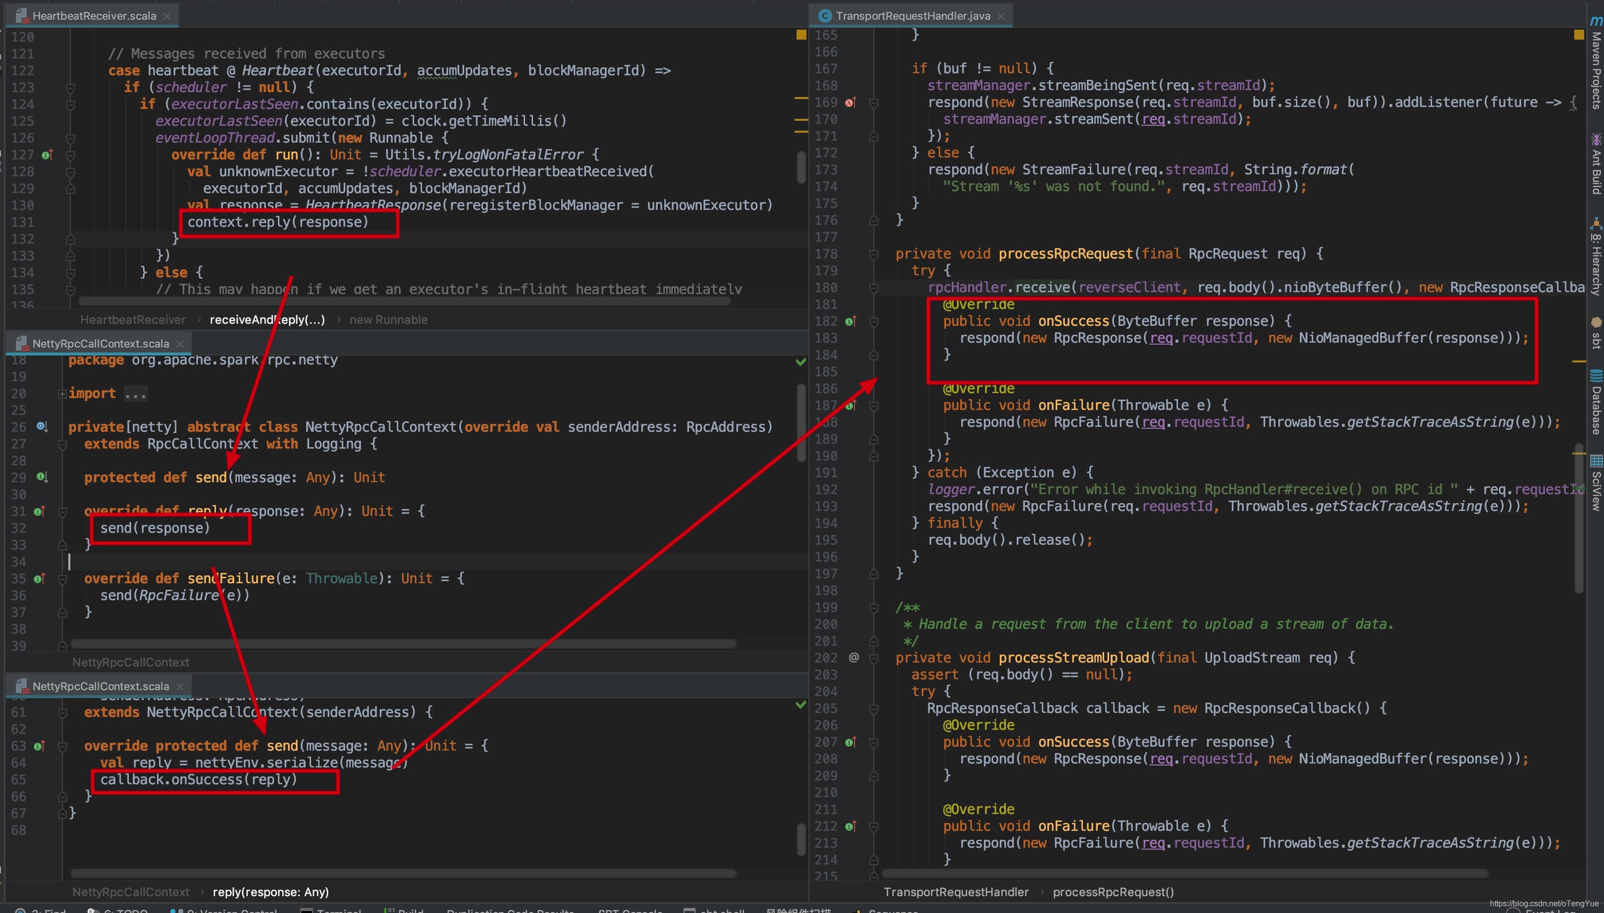Image resolution: width=1604 pixels, height=913 pixels.
Task: Close the HeartbeatReceiver.scala tab
Action: tap(167, 16)
